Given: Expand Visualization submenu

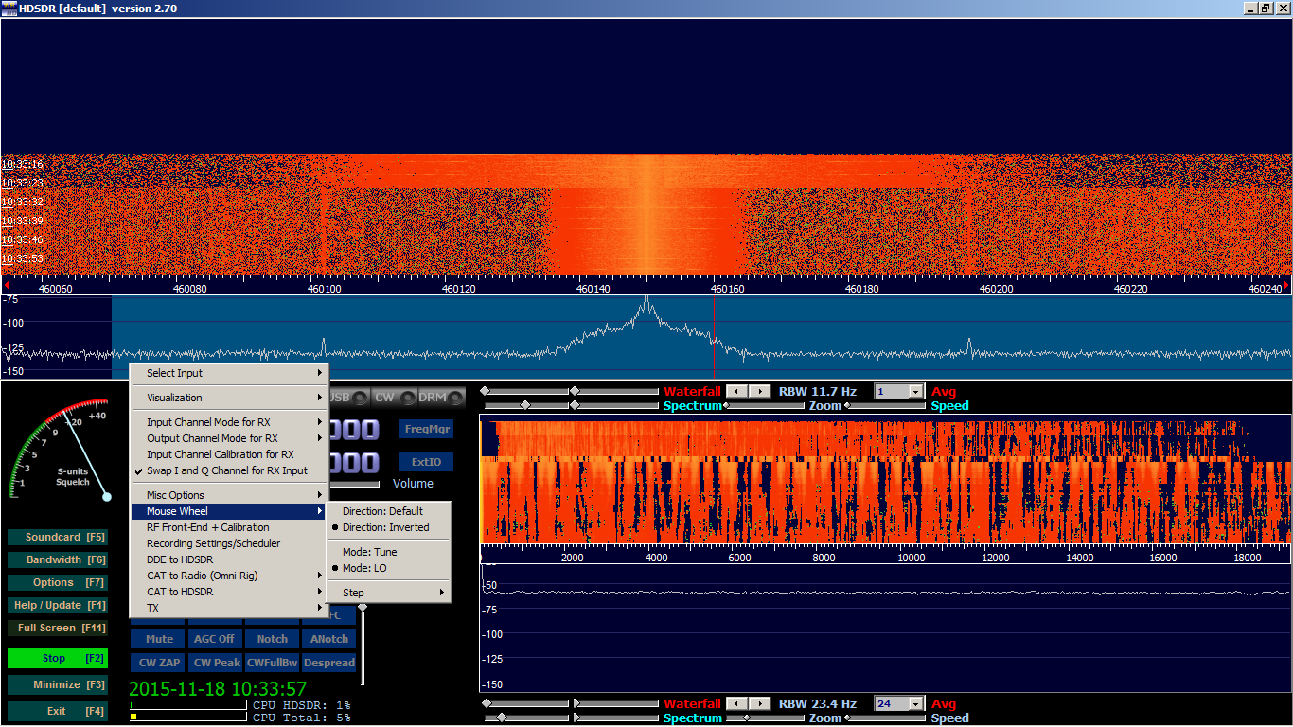Looking at the screenshot, I should pyautogui.click(x=229, y=398).
